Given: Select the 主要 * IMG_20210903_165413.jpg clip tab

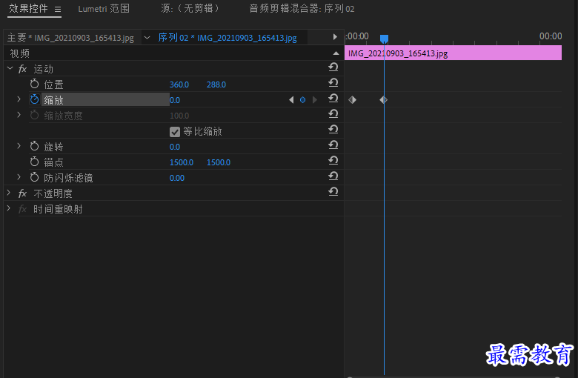Looking at the screenshot, I should click(70, 38).
